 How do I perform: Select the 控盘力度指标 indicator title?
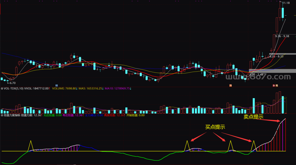(x=12, y=115)
